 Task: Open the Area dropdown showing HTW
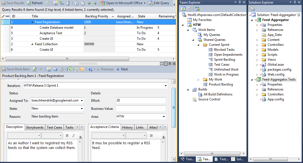tap(164, 116)
